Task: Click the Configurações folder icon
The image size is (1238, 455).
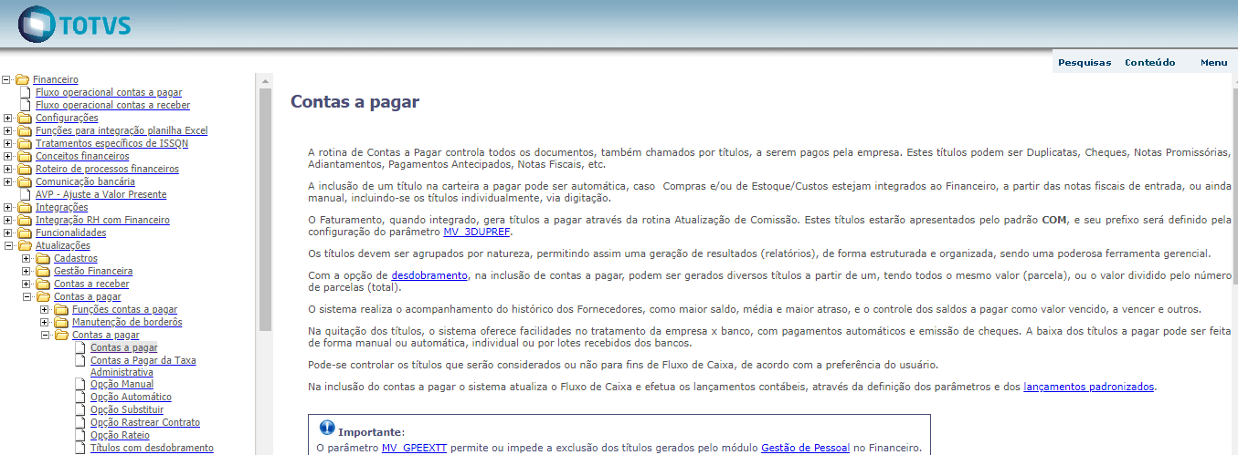Action: pos(26,118)
